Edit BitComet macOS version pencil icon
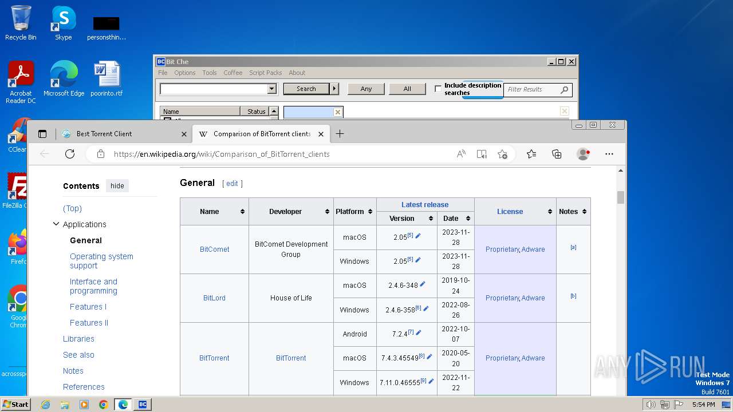 pos(418,236)
